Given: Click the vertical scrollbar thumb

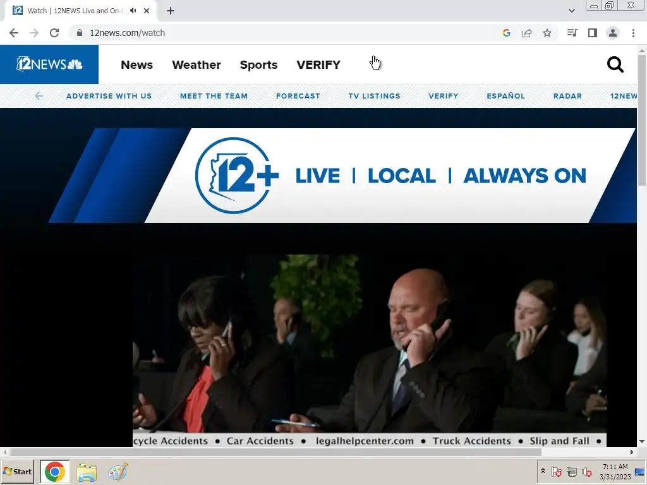Looking at the screenshot, I should pyautogui.click(x=642, y=119).
